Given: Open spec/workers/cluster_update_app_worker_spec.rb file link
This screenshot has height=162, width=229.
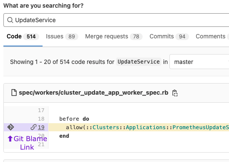Looking at the screenshot, I should [94, 93].
